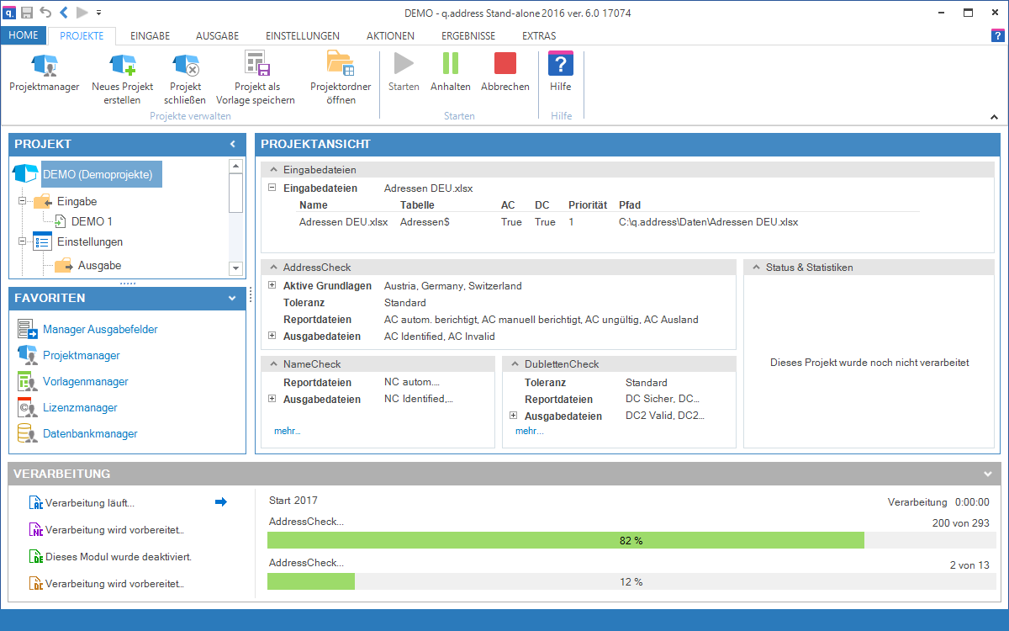Image resolution: width=1009 pixels, height=631 pixels.
Task: Switch to the AUSGABE tab
Action: pyautogui.click(x=218, y=36)
